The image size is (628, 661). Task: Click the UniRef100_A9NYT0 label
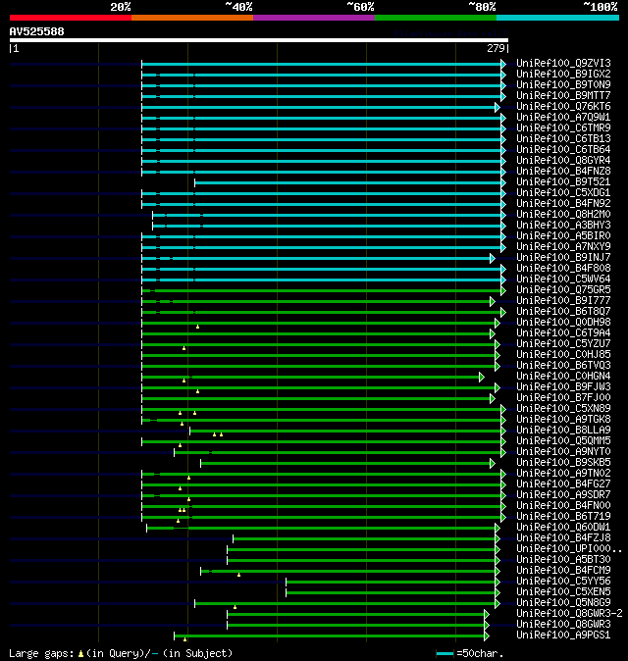click(x=563, y=452)
